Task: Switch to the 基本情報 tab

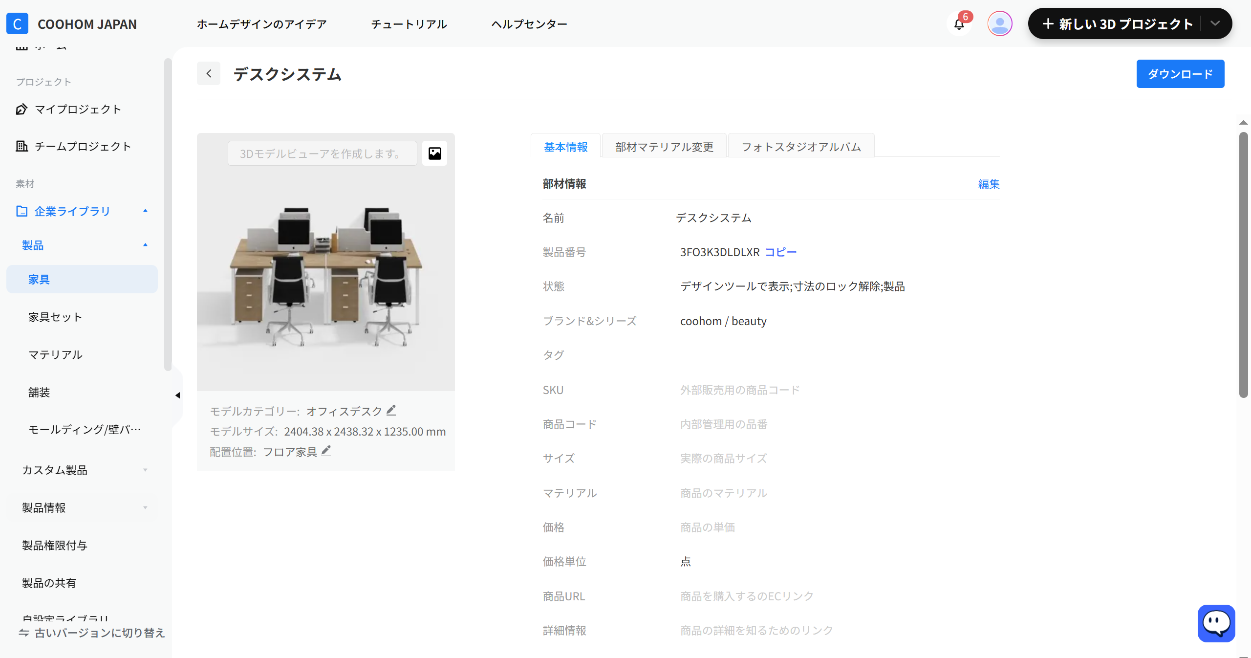Action: click(566, 146)
